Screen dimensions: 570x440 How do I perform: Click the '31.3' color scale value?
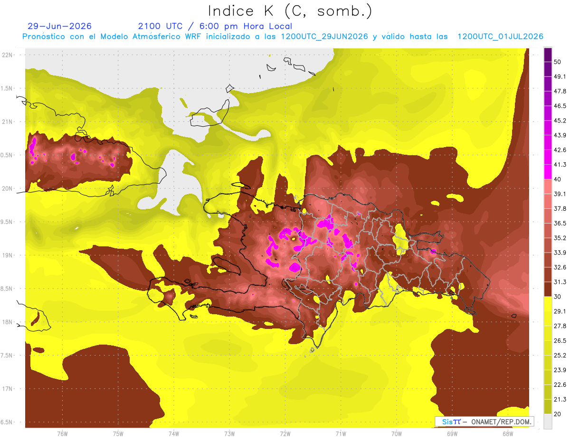[x=560, y=282]
